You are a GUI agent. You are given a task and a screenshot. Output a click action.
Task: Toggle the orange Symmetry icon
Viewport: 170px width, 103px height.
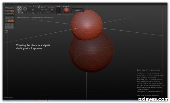[12, 21]
